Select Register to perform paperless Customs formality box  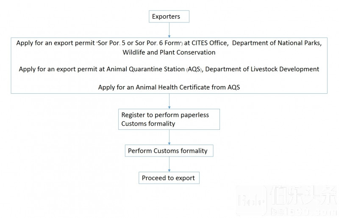169,119
